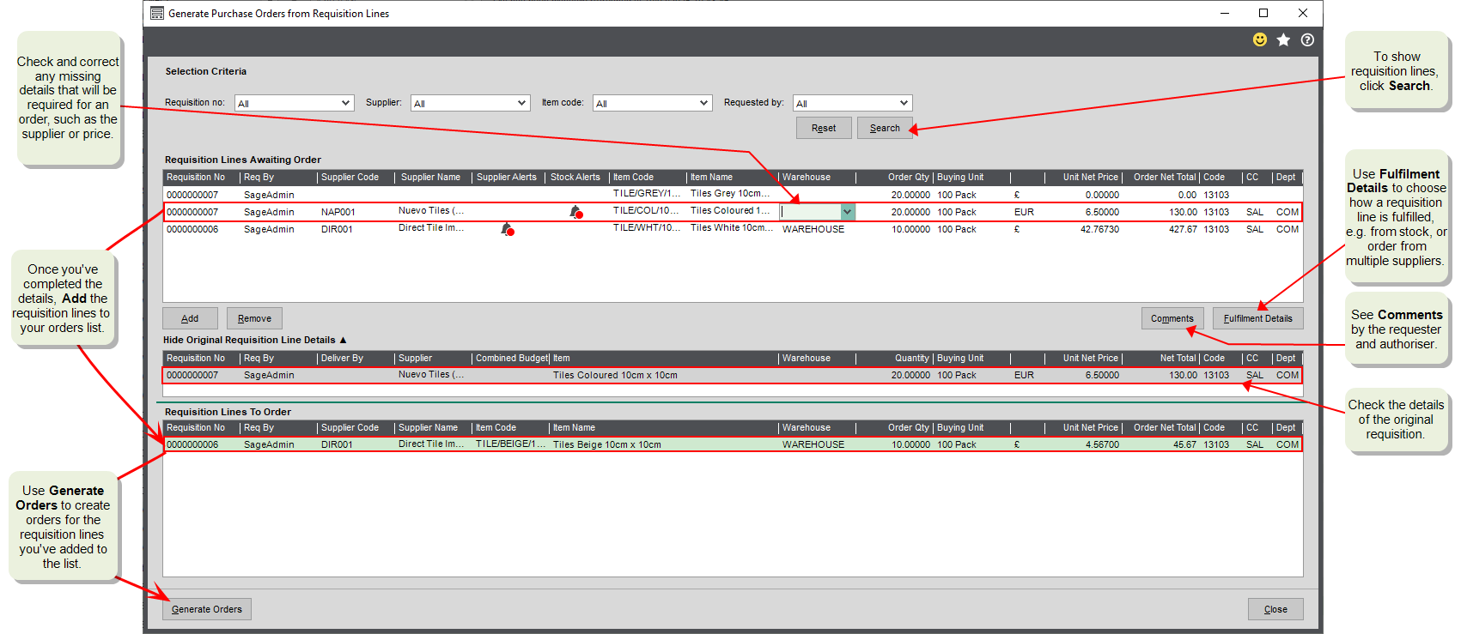Click Generate Orders button
Image resolution: width=1461 pixels, height=634 pixels.
tap(207, 609)
